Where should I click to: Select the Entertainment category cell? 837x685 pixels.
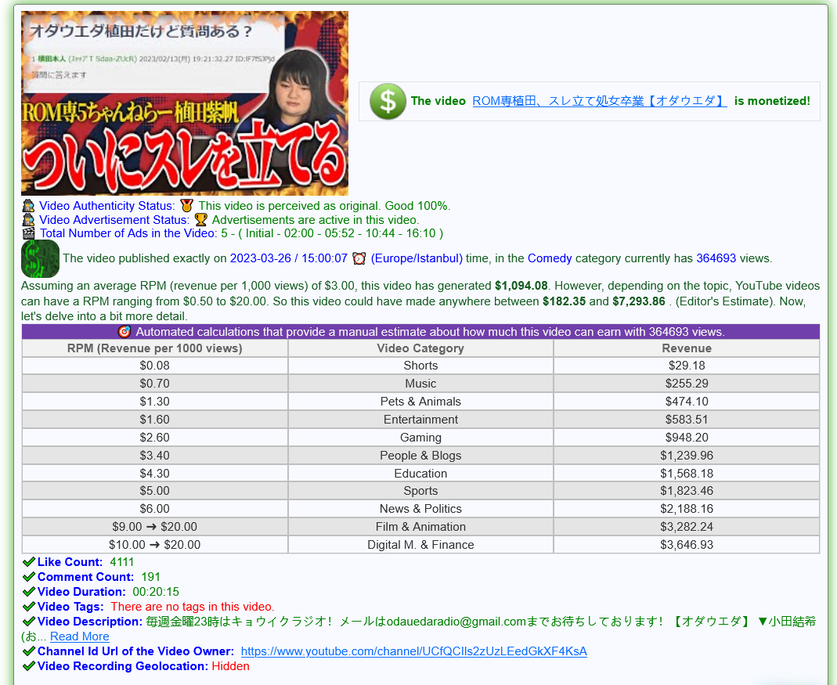pos(420,420)
